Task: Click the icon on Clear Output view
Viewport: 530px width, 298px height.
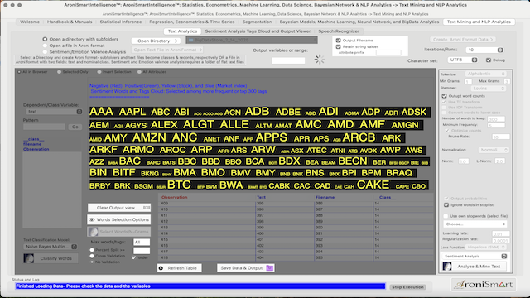Action: 147,208
